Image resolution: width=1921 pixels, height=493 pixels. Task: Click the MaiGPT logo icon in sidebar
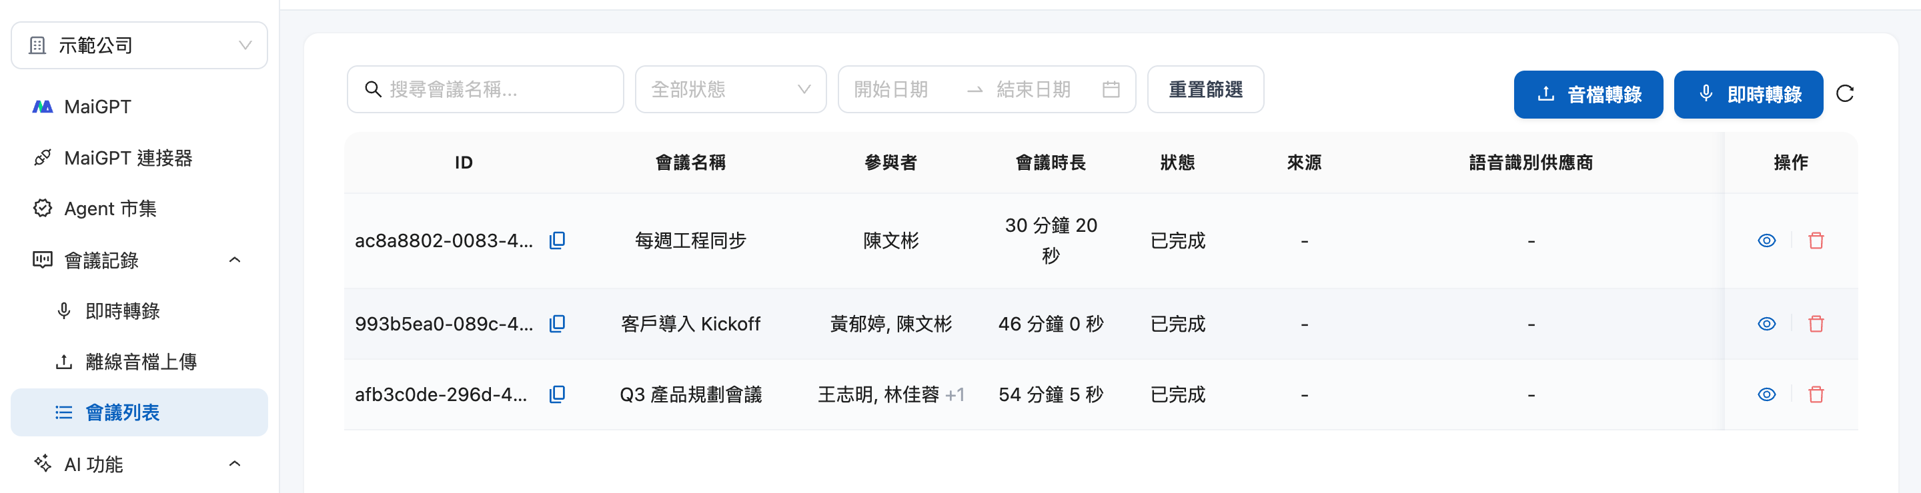pyautogui.click(x=43, y=107)
